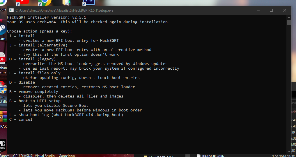Screen dimensions: 296x157
Task: Click the 'R = remove completely' line
Action: pos(33,91)
